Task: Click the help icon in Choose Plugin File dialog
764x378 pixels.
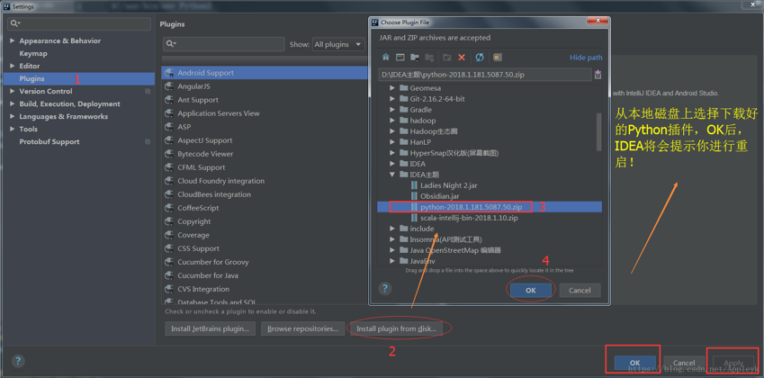Action: point(385,288)
